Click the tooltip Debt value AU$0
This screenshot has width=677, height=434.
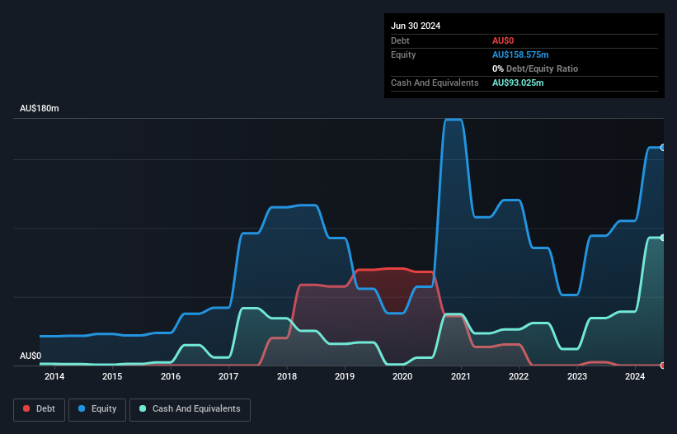click(503, 40)
